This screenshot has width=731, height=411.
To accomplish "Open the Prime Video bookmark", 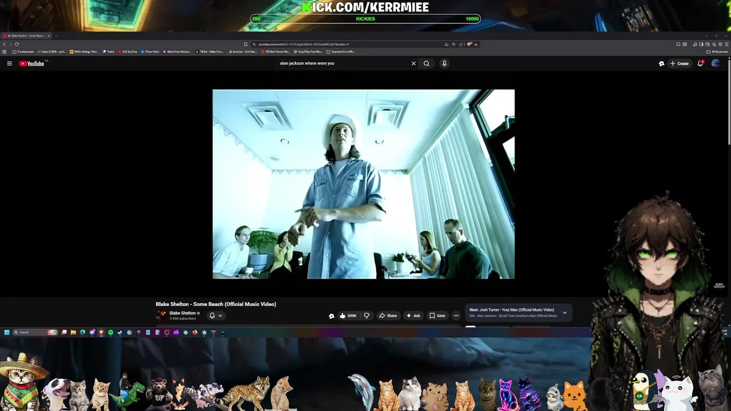I will coord(150,51).
